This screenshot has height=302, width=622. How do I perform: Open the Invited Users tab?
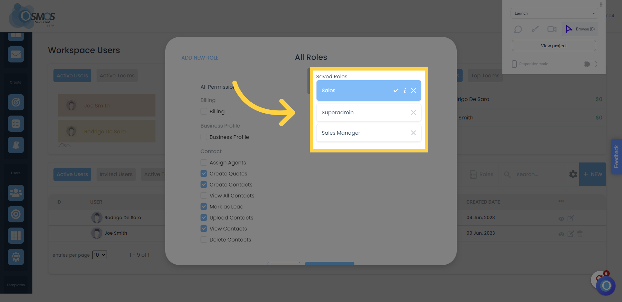point(116,174)
